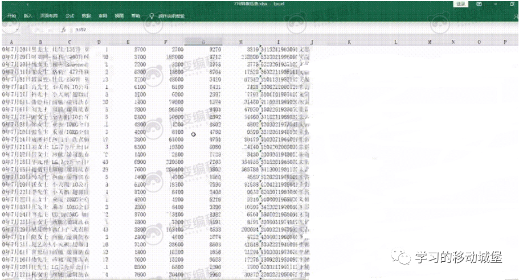Open the 开始 ribbon tab

click(11, 15)
